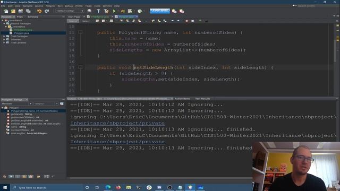The image size is (340, 191).
Task: Click the taskbar Type here to search box
Action: 47,187
